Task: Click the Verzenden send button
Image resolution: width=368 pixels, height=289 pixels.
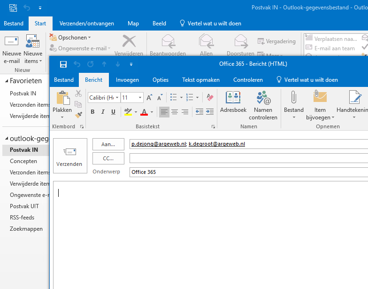Action: [70, 156]
